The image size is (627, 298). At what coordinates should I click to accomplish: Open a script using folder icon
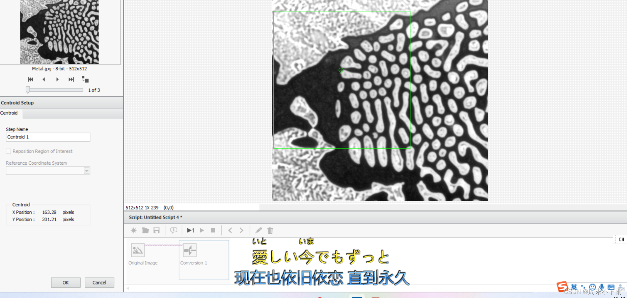click(145, 230)
